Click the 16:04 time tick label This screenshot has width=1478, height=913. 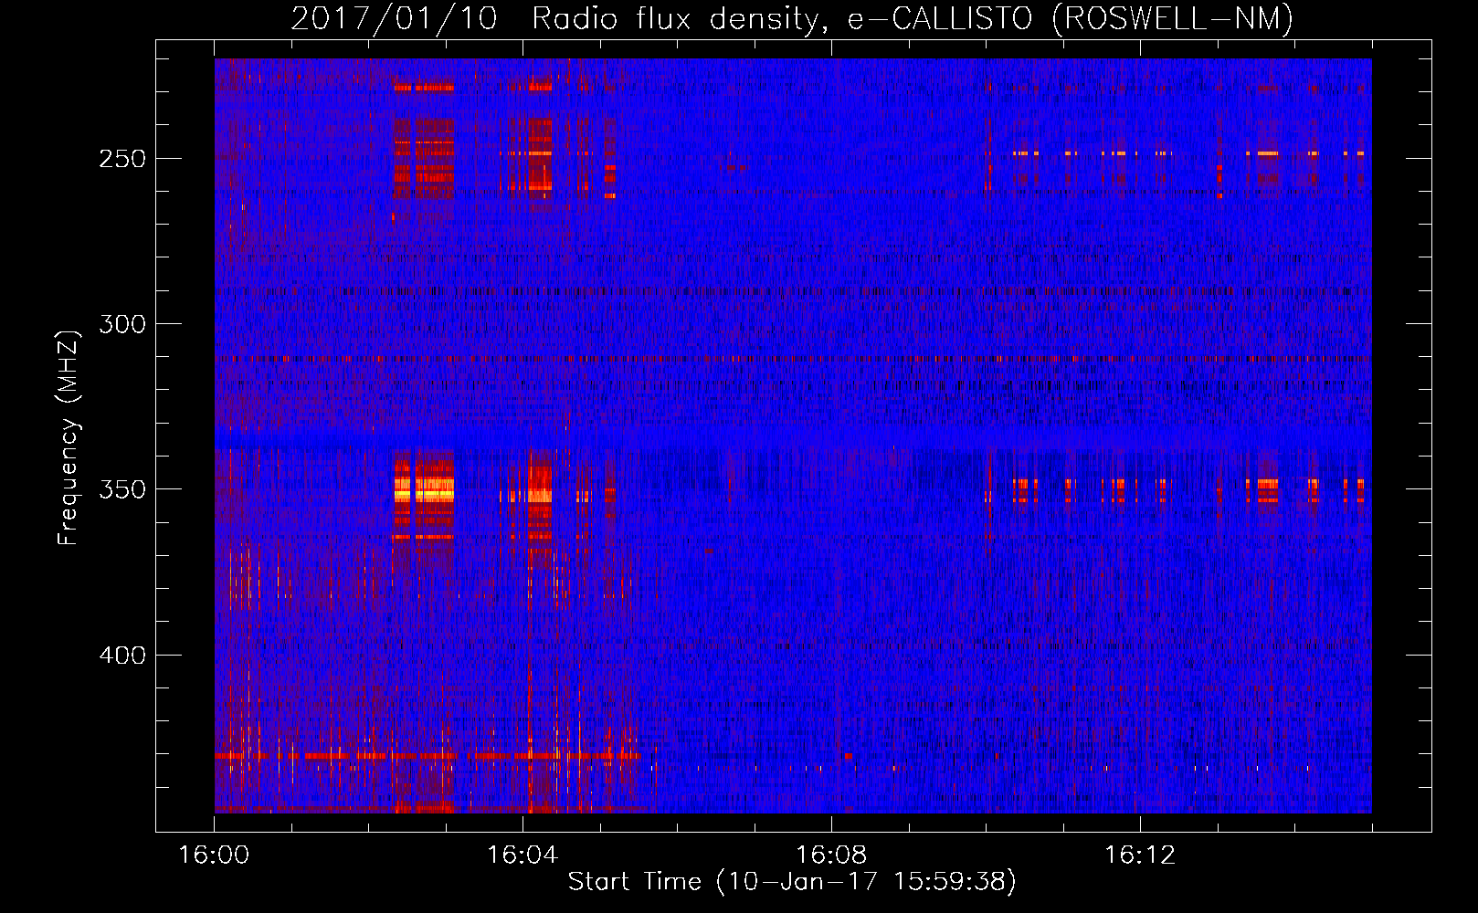523,855
